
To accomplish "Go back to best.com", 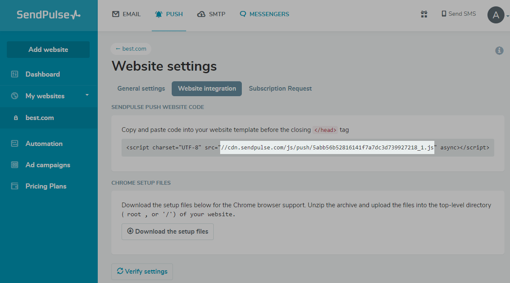I will tap(131, 49).
